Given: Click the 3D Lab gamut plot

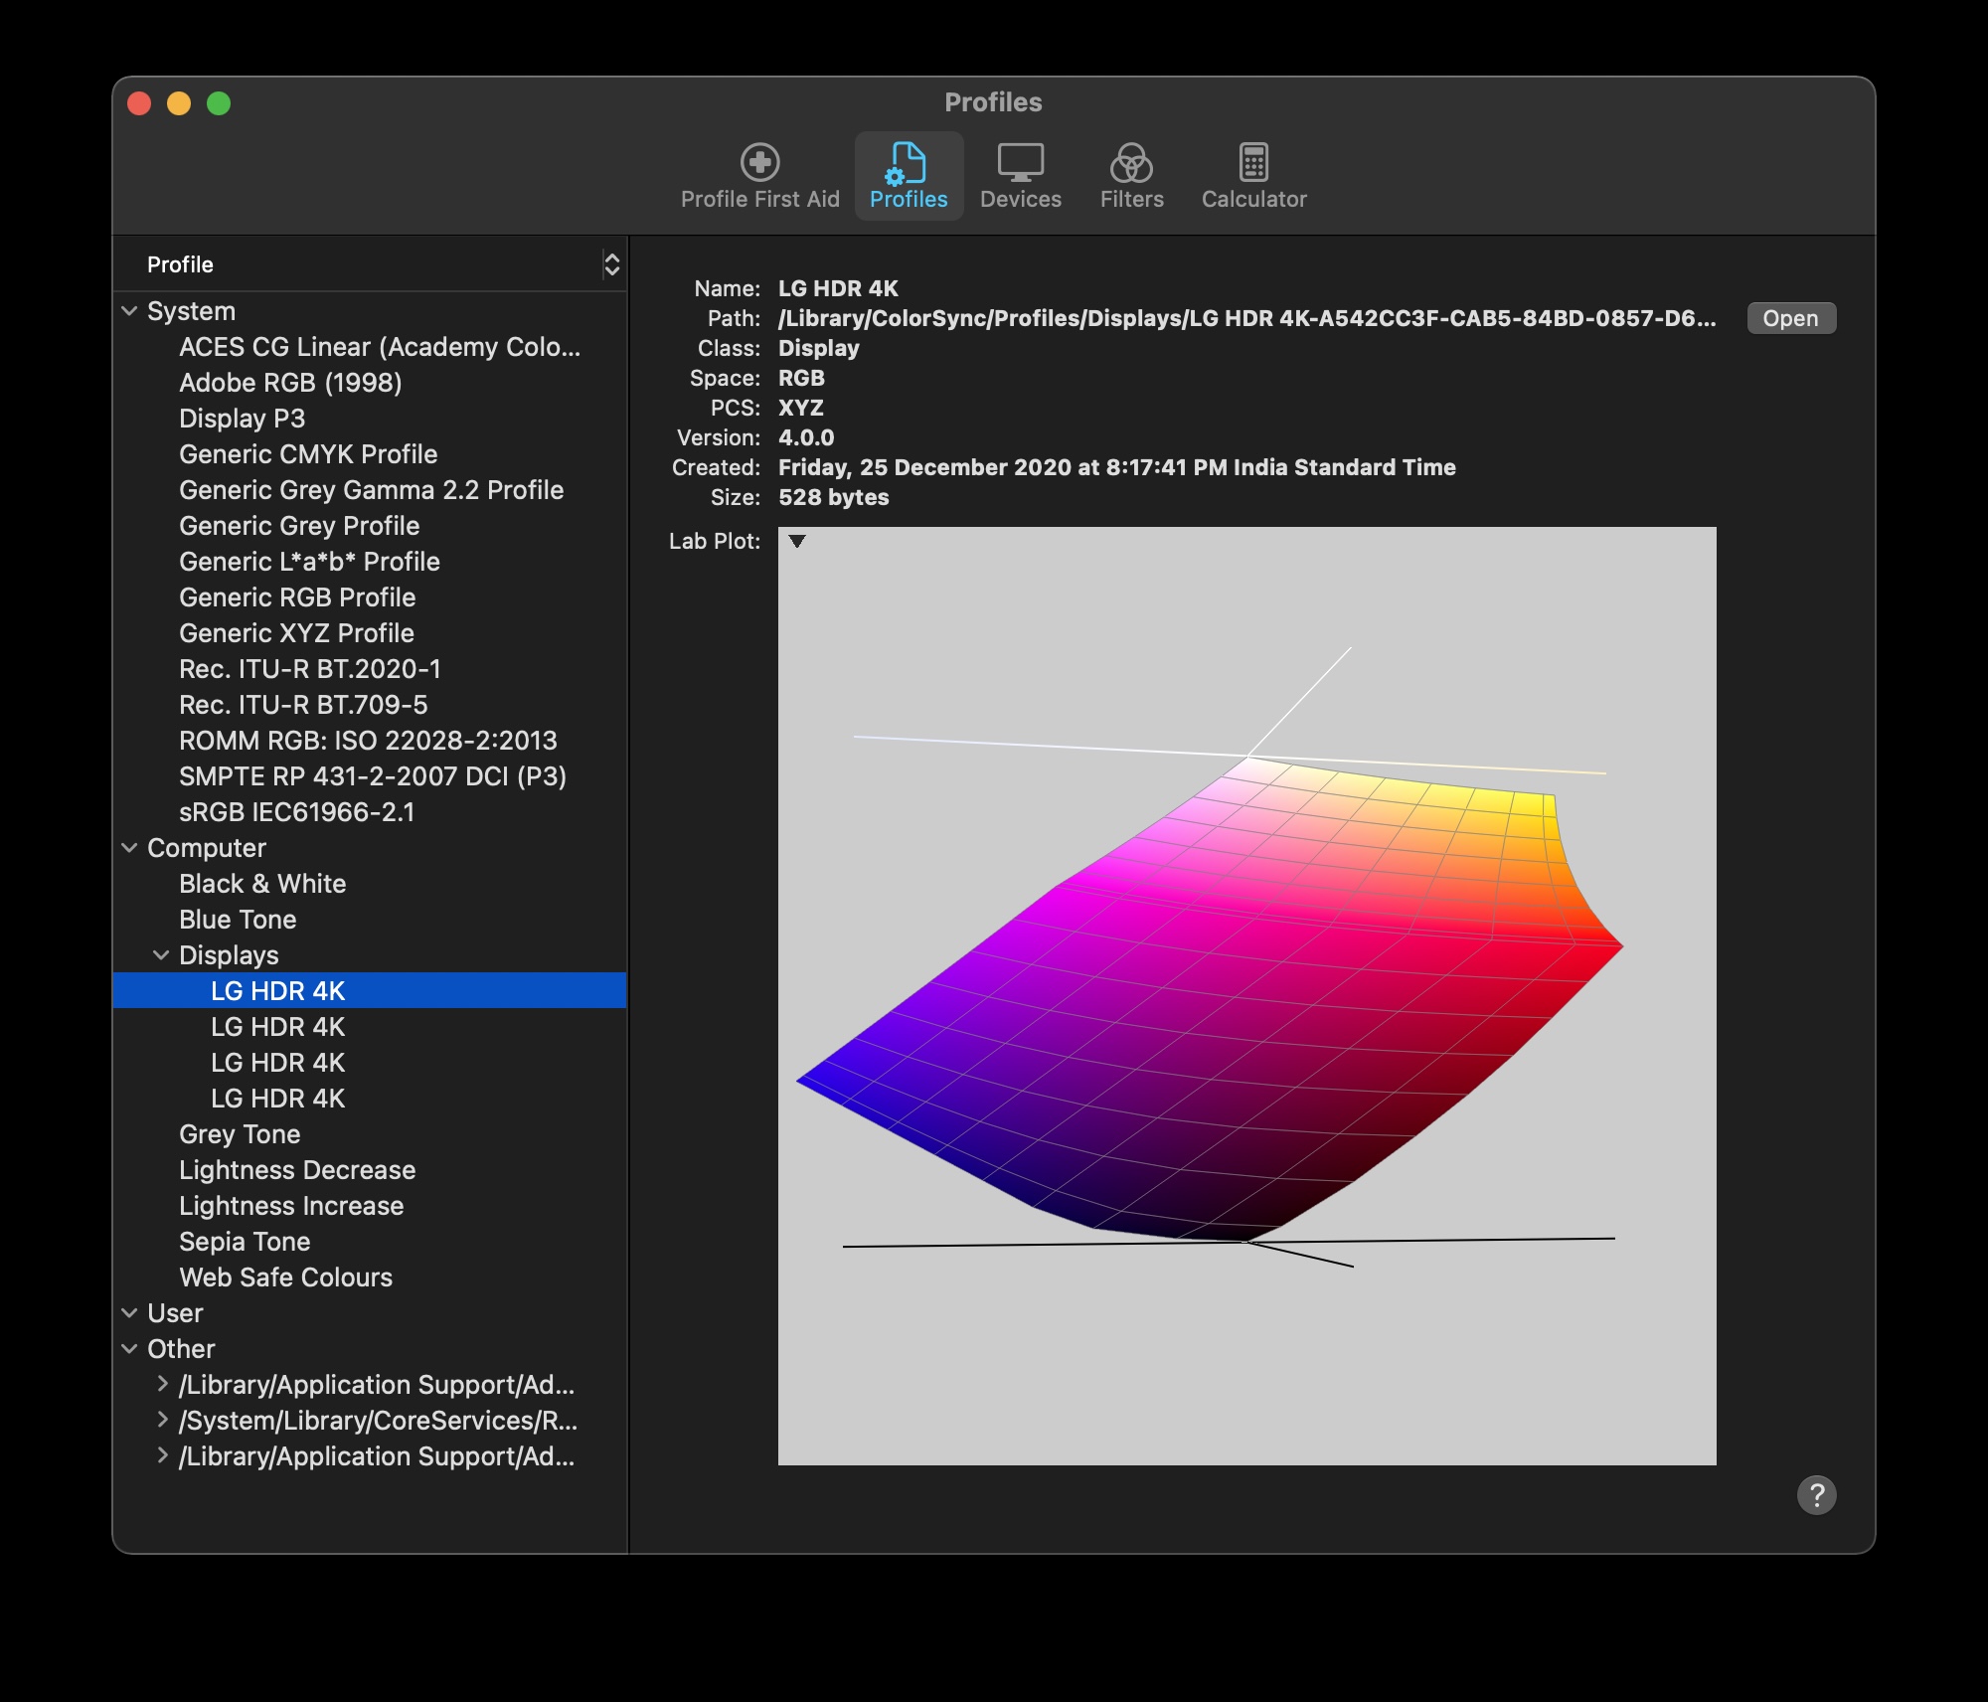Looking at the screenshot, I should (x=1246, y=995).
